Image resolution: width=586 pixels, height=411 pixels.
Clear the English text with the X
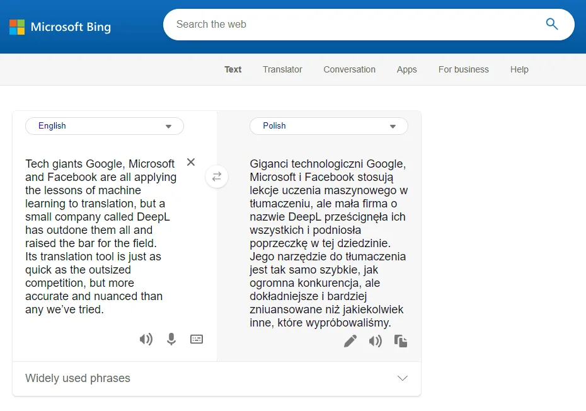tap(190, 162)
